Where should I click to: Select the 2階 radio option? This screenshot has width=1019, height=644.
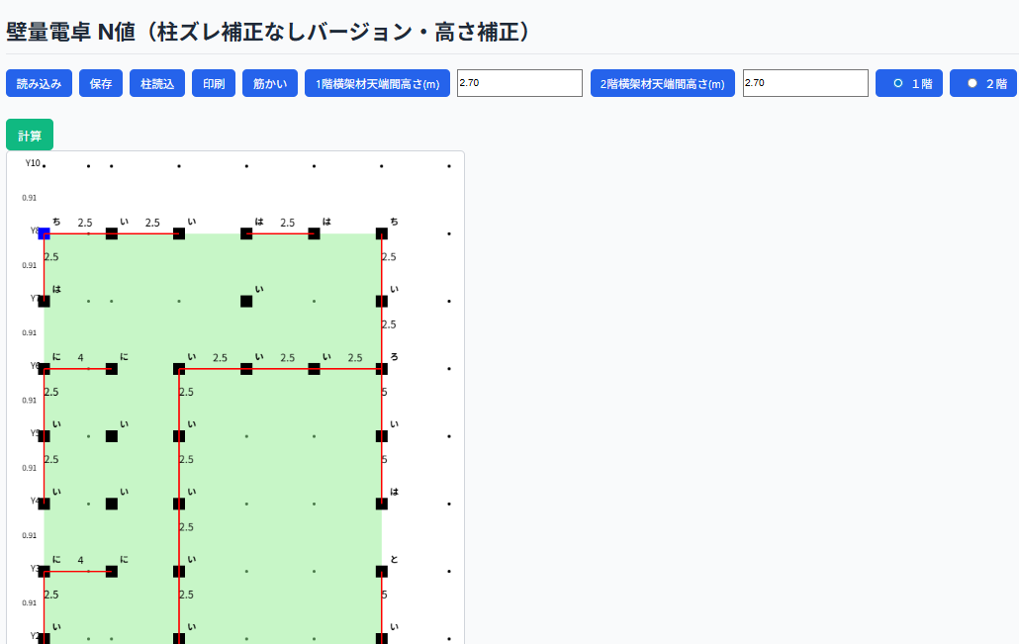(x=983, y=83)
